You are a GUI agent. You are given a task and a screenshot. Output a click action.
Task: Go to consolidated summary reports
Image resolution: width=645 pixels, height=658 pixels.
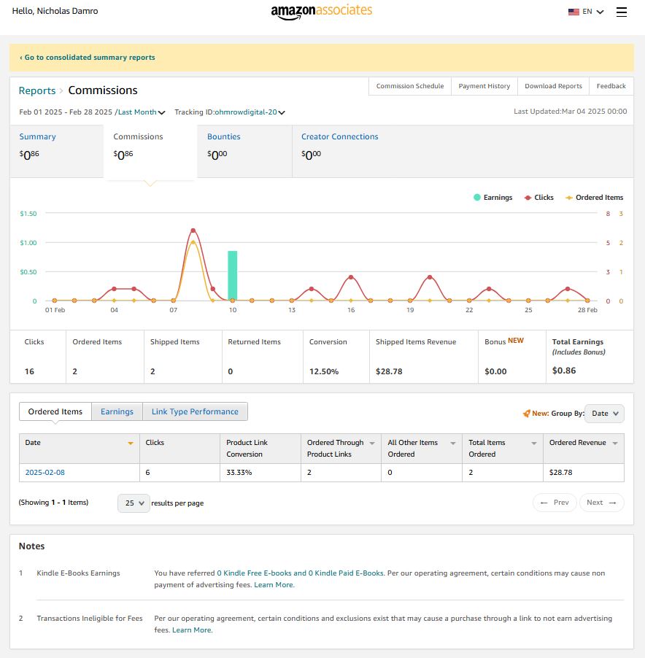tap(88, 58)
